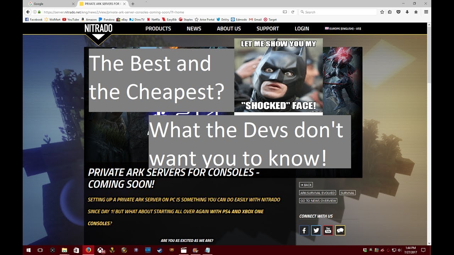The image size is (454, 255).
Task: Open Nitrado's YouTube channel icon
Action: click(328, 231)
